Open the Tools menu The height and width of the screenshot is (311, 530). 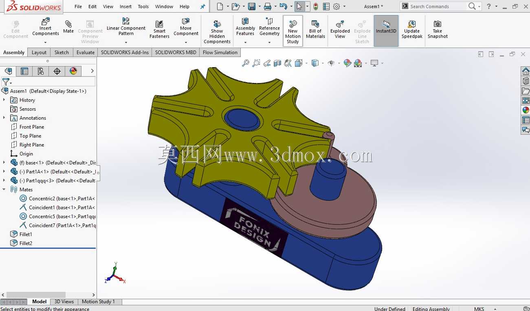143,7
